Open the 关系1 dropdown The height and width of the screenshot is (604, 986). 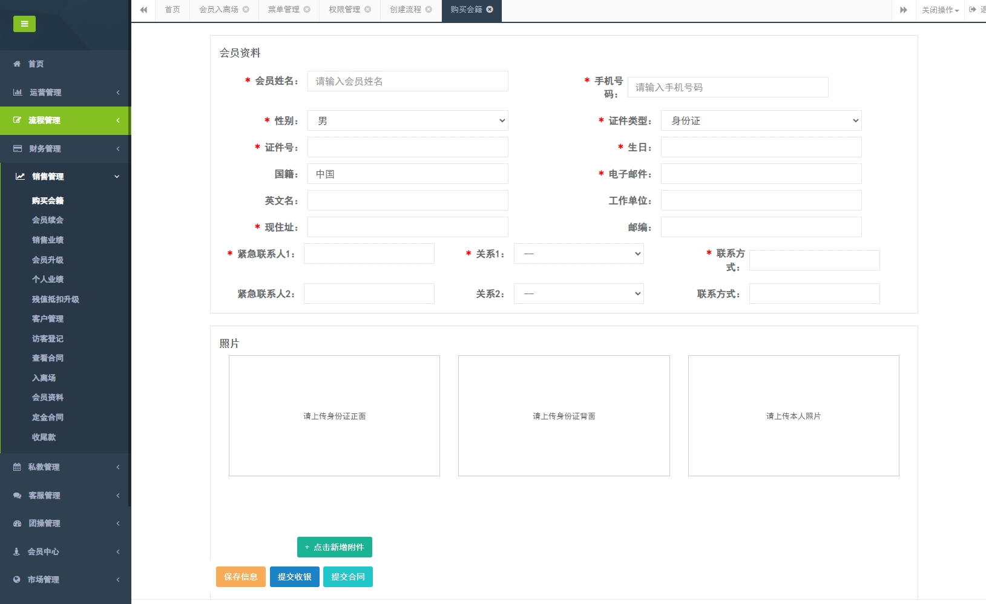[579, 254]
